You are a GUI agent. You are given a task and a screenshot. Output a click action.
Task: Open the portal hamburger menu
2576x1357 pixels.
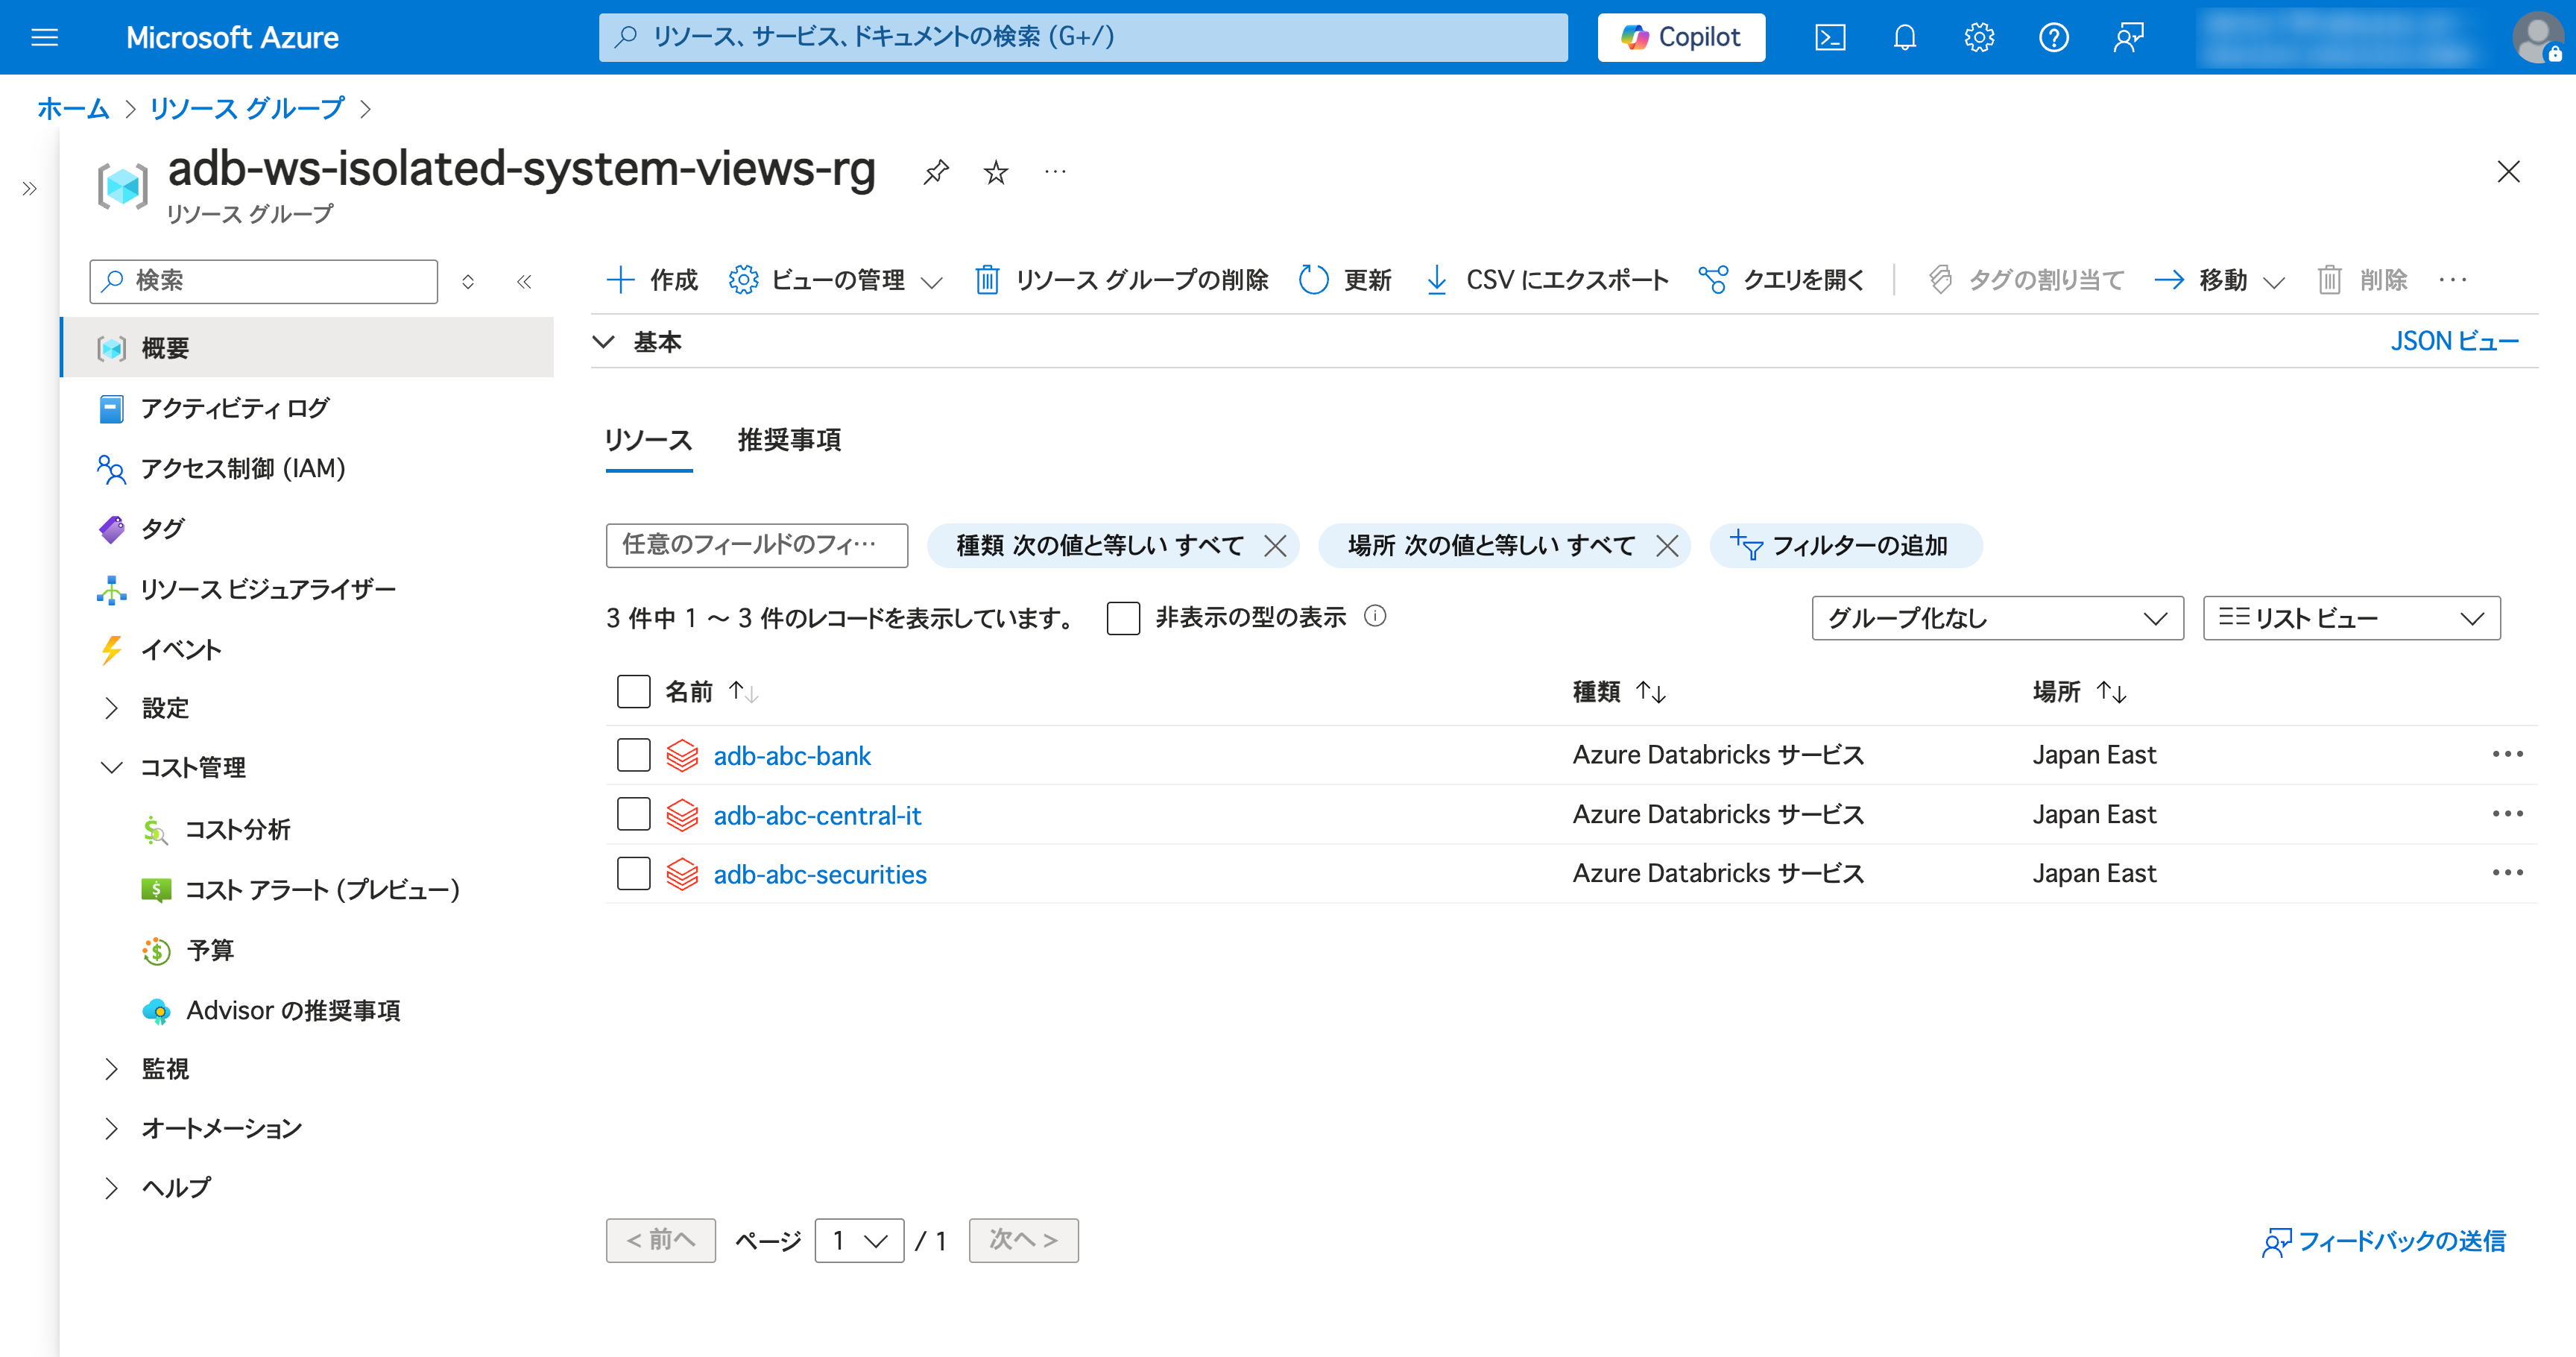point(45,37)
